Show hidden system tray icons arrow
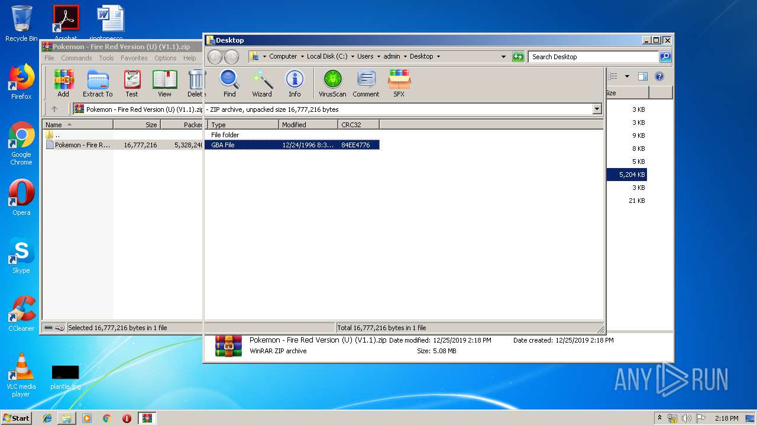 [x=659, y=418]
